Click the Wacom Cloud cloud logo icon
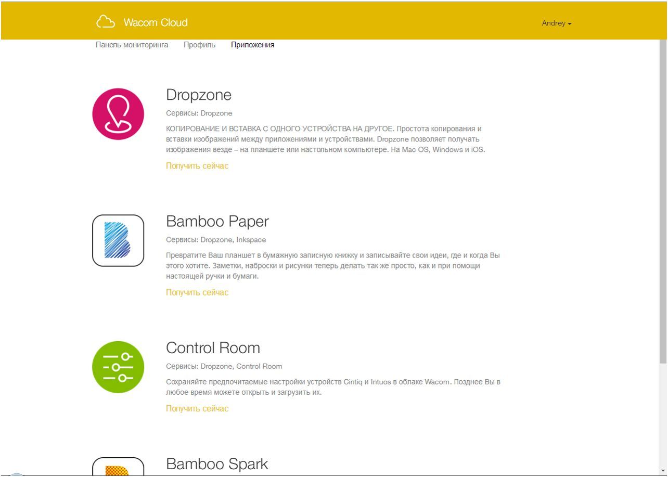 coord(106,22)
